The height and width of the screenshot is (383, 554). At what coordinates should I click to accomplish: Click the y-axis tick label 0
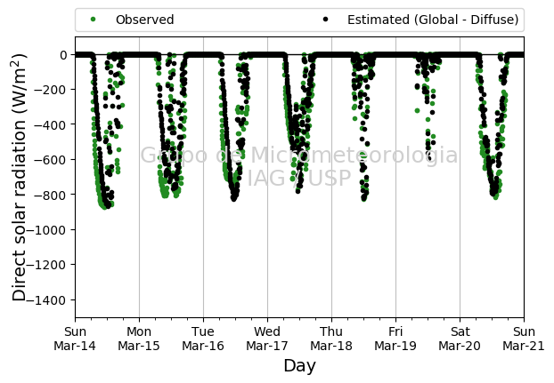63,55
